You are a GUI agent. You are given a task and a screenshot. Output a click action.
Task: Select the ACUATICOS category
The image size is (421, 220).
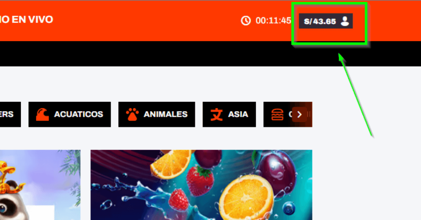click(x=69, y=114)
